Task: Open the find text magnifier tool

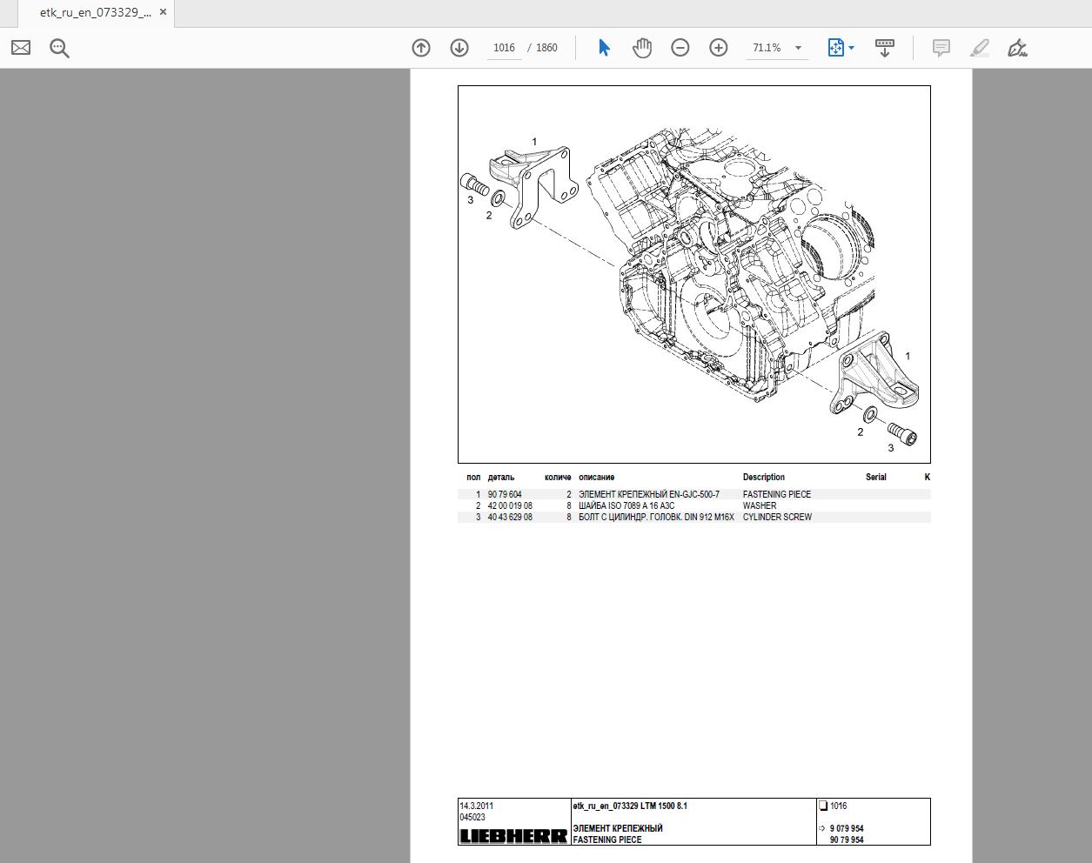Action: (x=59, y=48)
